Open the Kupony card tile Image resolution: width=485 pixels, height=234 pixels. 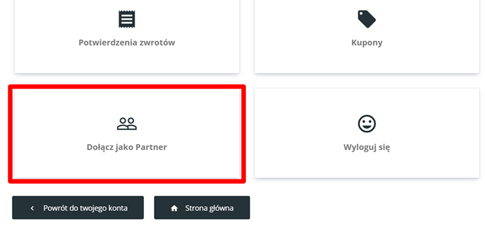[x=367, y=36]
